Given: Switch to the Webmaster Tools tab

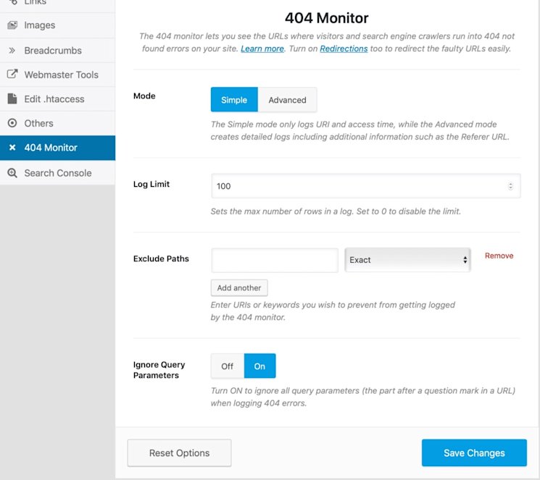Looking at the screenshot, I should pos(57,75).
